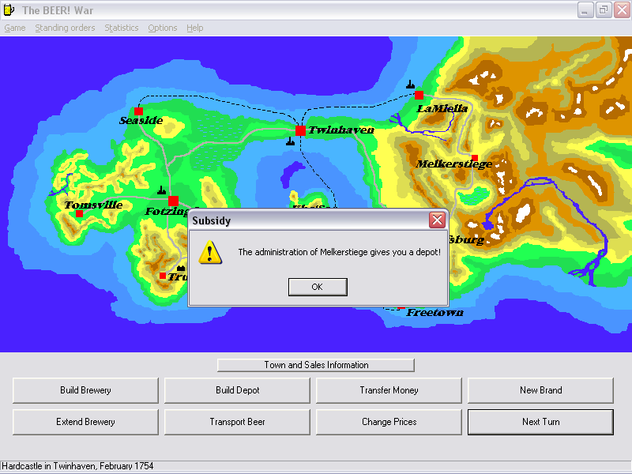Click OK in the Subsidy dialog

[x=317, y=287]
